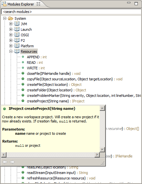
Task: Select createProject(String name) method entry
Action: 56,101
